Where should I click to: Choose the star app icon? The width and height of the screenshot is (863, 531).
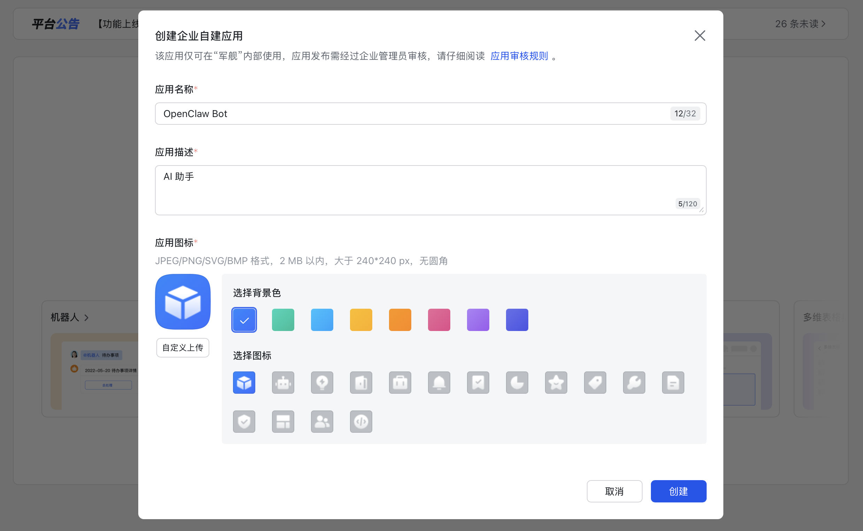click(556, 383)
